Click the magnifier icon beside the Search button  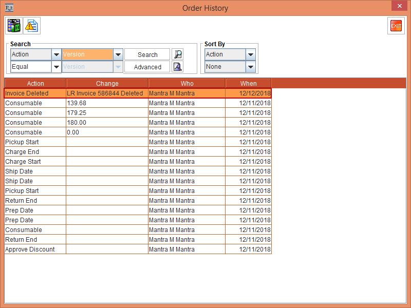click(x=177, y=54)
